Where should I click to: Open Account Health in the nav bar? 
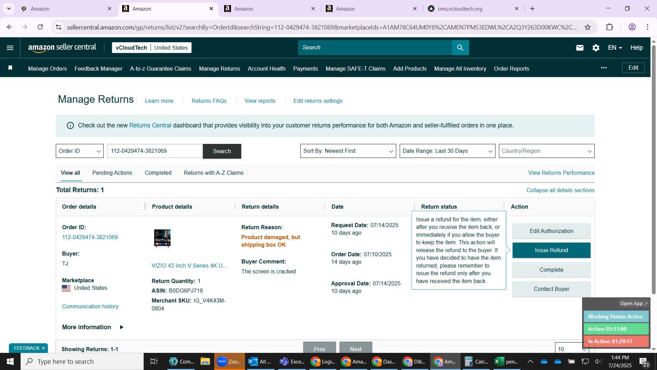267,69
